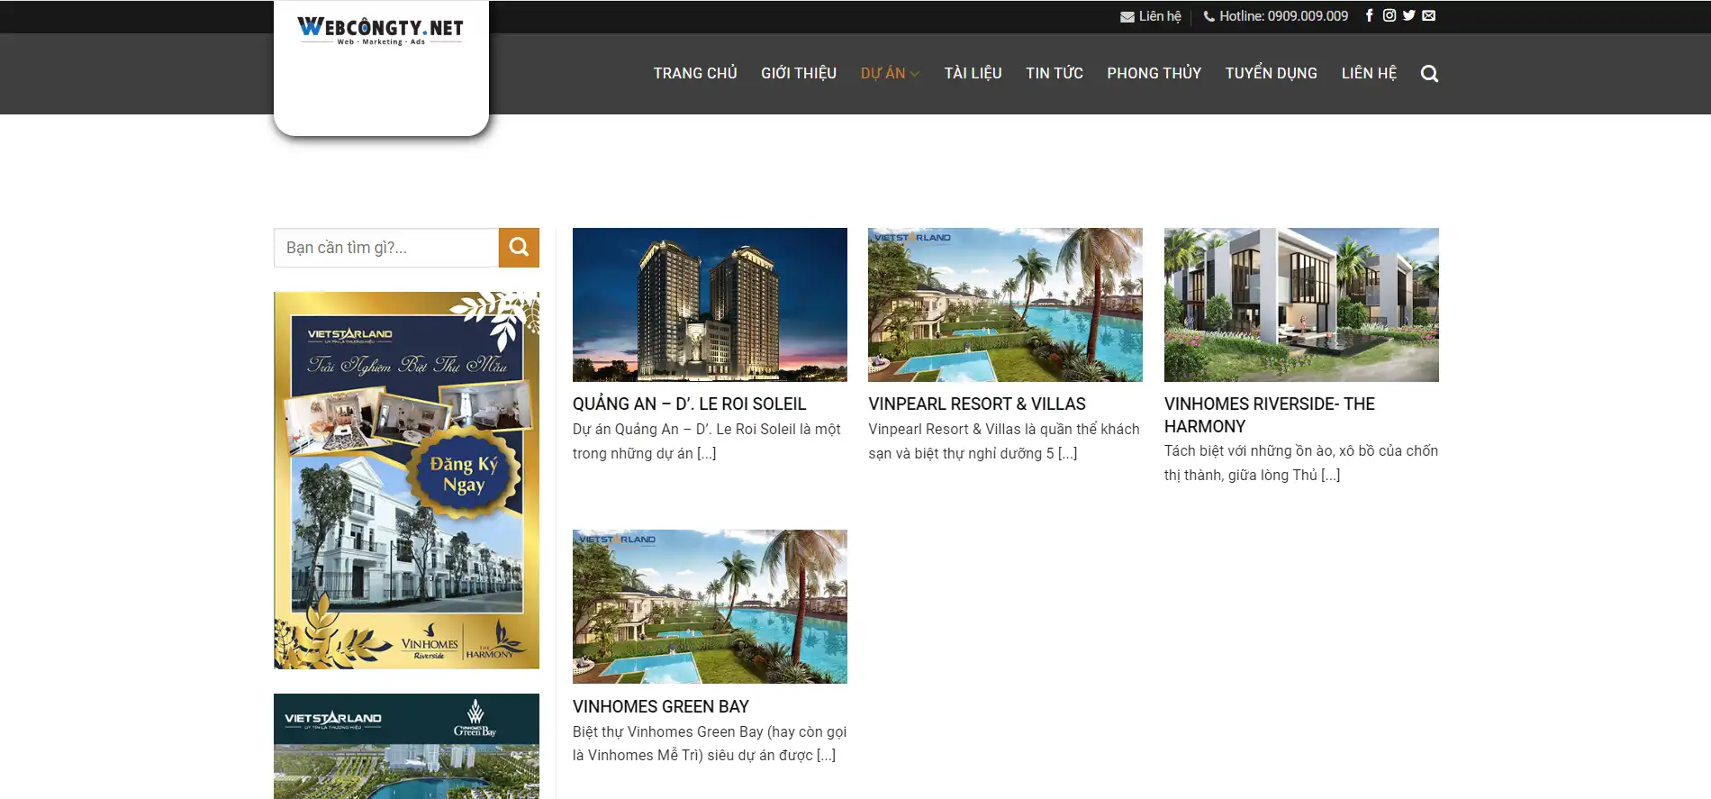Open the GIỚI THIỆU menu item

798,74
